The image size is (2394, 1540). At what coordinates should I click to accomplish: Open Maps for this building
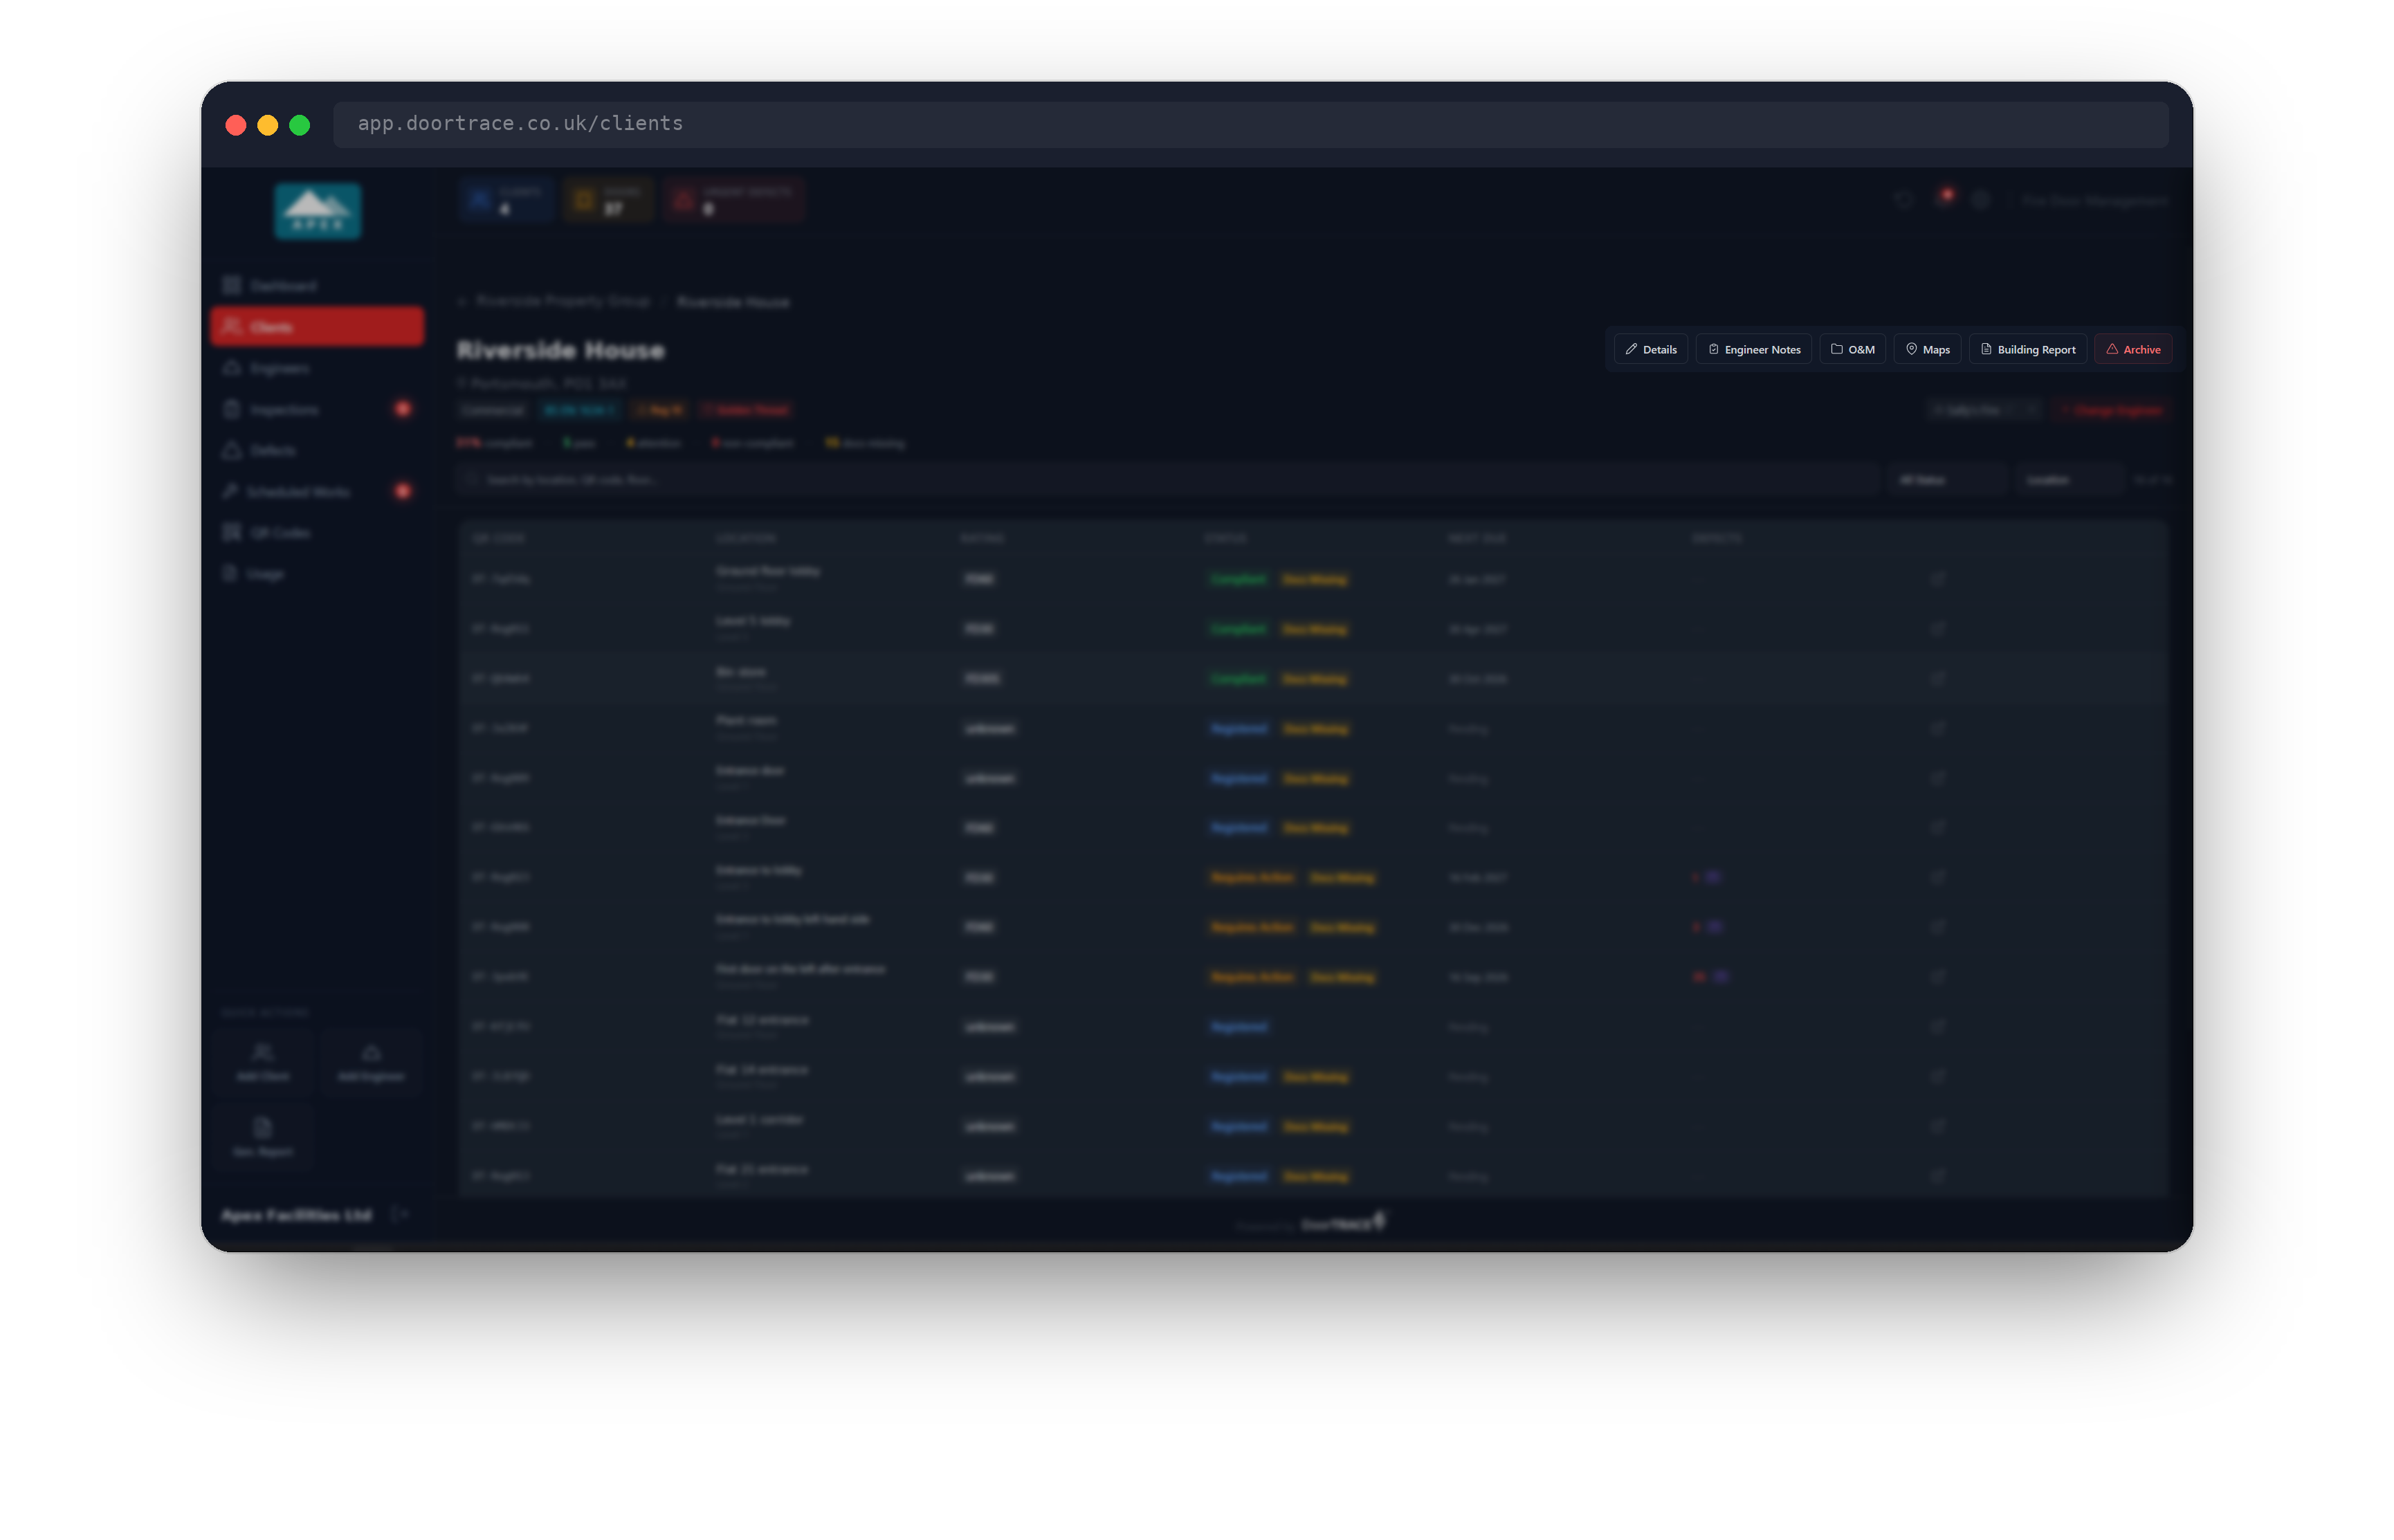tap(1927, 349)
